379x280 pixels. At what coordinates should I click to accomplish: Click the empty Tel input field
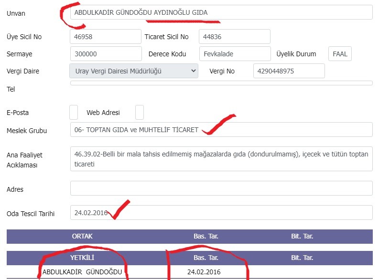tap(221, 83)
